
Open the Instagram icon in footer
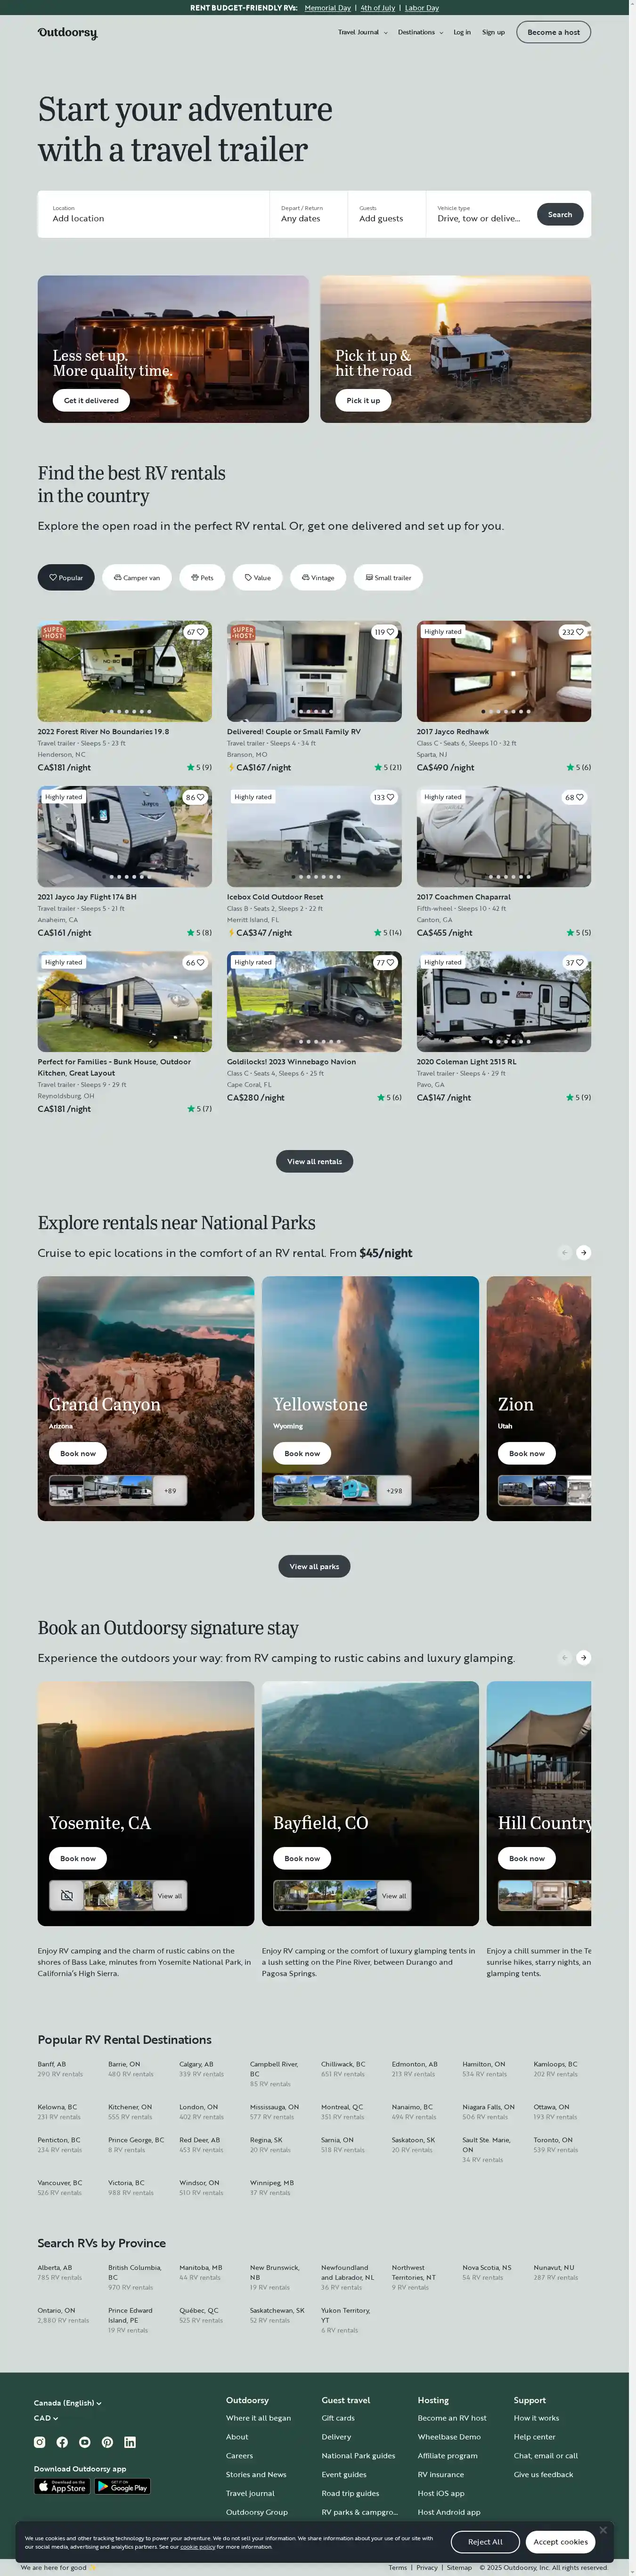(40, 2441)
